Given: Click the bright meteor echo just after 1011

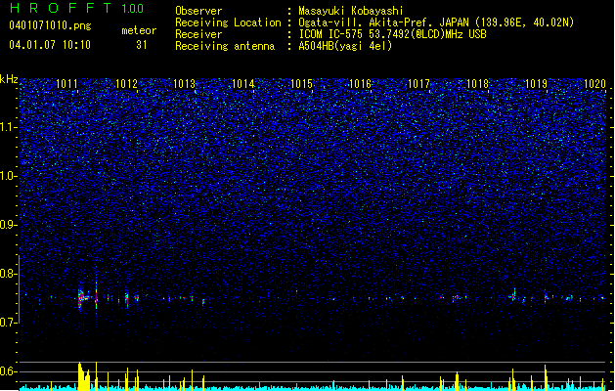Looking at the screenshot, I should pyautogui.click(x=82, y=299).
